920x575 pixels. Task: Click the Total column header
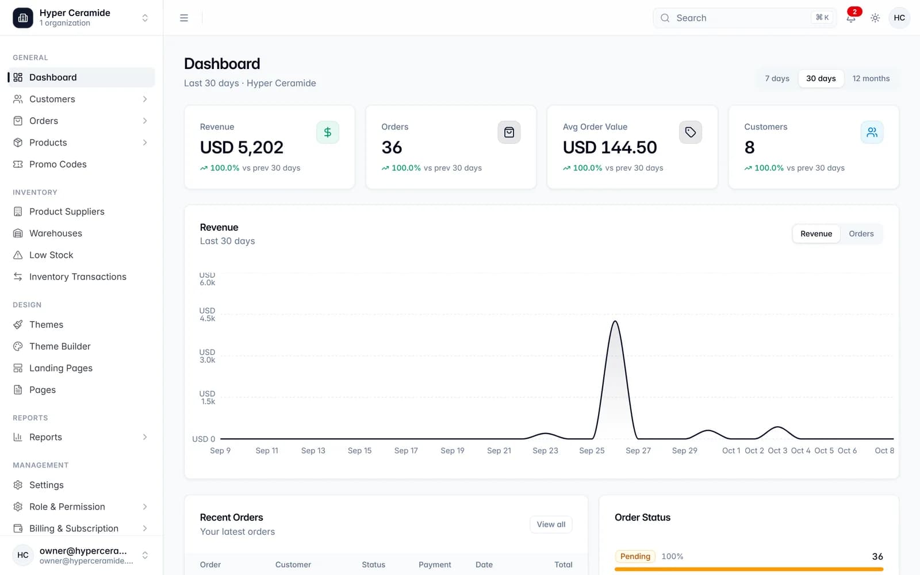pos(563,565)
